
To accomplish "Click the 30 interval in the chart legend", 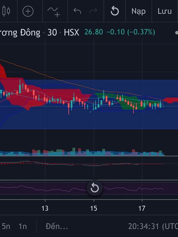I will point(52,32).
